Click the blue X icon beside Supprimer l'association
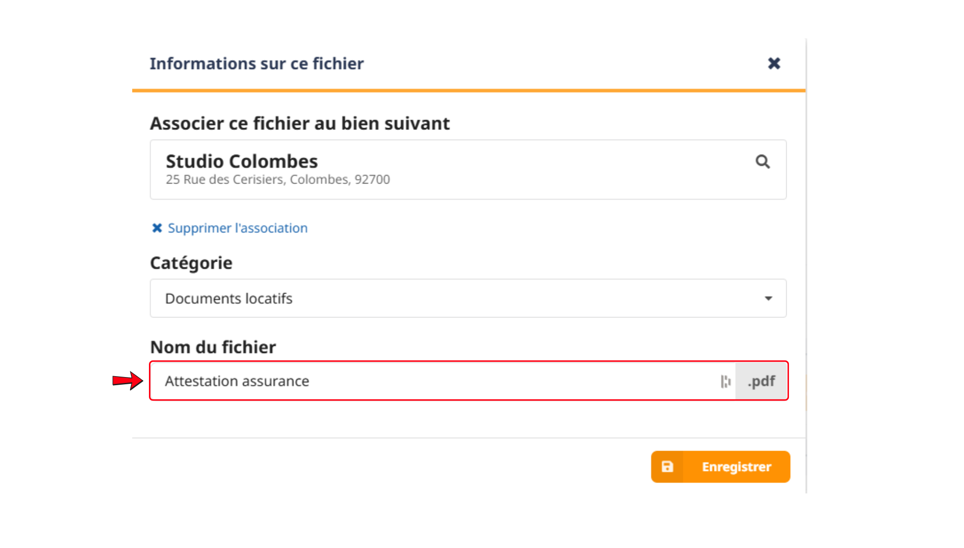Screen dimensions: 964x548 point(157,228)
